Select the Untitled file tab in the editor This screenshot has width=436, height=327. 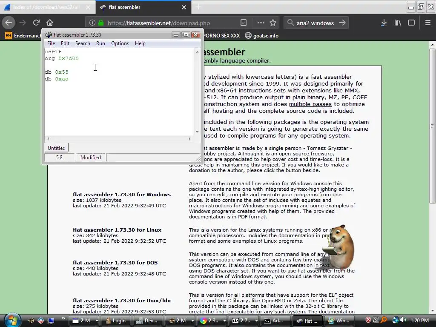tap(57, 148)
